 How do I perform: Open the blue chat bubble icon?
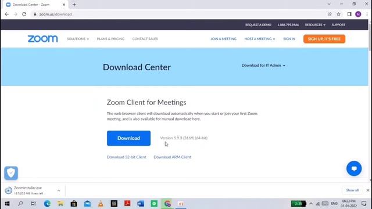pos(354,168)
